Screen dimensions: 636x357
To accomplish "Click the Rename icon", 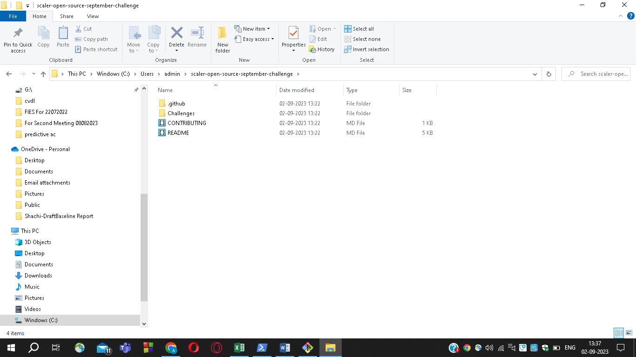I will (197, 37).
